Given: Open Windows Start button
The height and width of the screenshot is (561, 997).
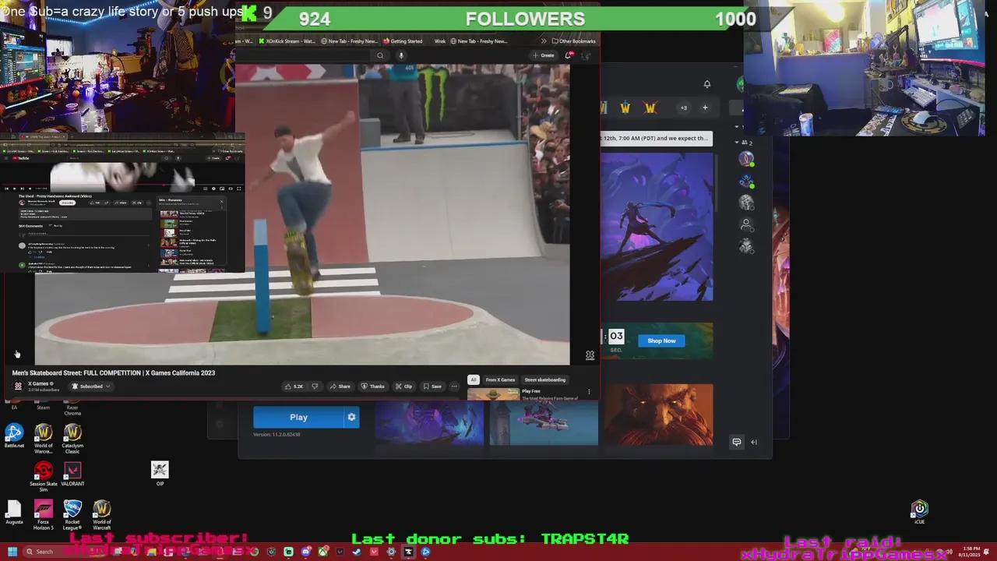Looking at the screenshot, I should click(x=12, y=552).
